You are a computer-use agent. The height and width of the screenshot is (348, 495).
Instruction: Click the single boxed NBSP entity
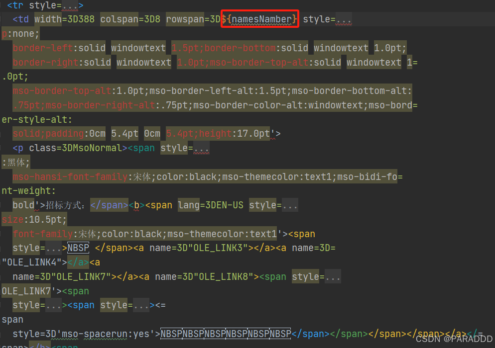click(78, 248)
